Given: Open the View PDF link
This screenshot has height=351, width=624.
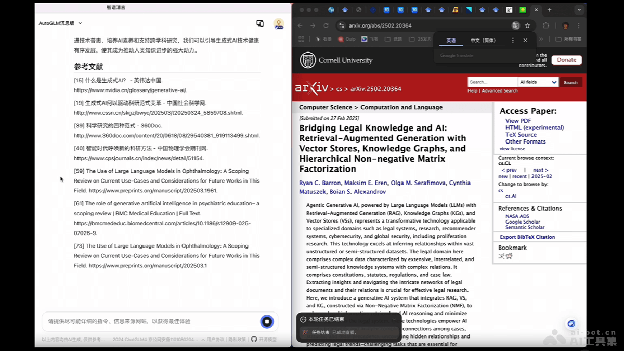Looking at the screenshot, I should tap(518, 120).
